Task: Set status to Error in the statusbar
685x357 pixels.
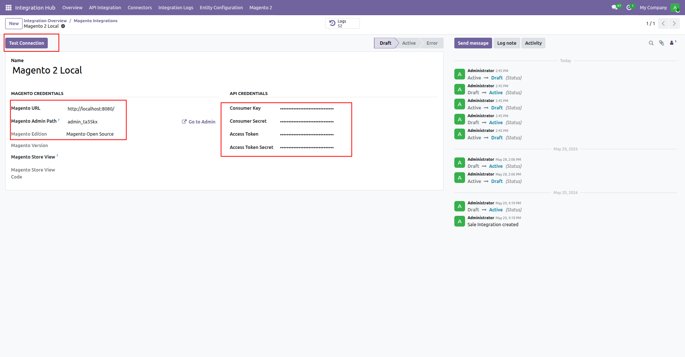Action: [432, 43]
